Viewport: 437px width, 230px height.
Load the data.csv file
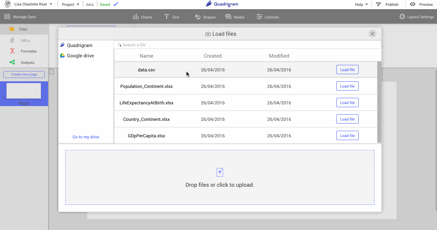click(x=347, y=70)
